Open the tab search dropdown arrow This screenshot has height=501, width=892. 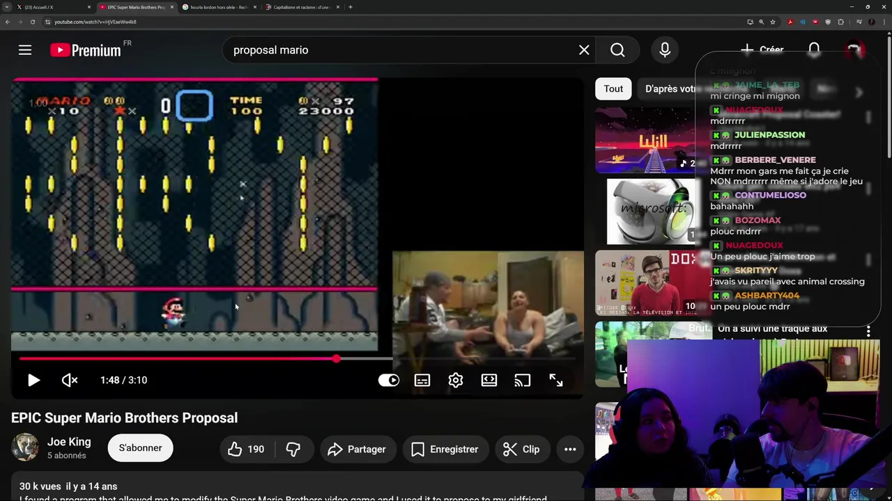(7, 7)
